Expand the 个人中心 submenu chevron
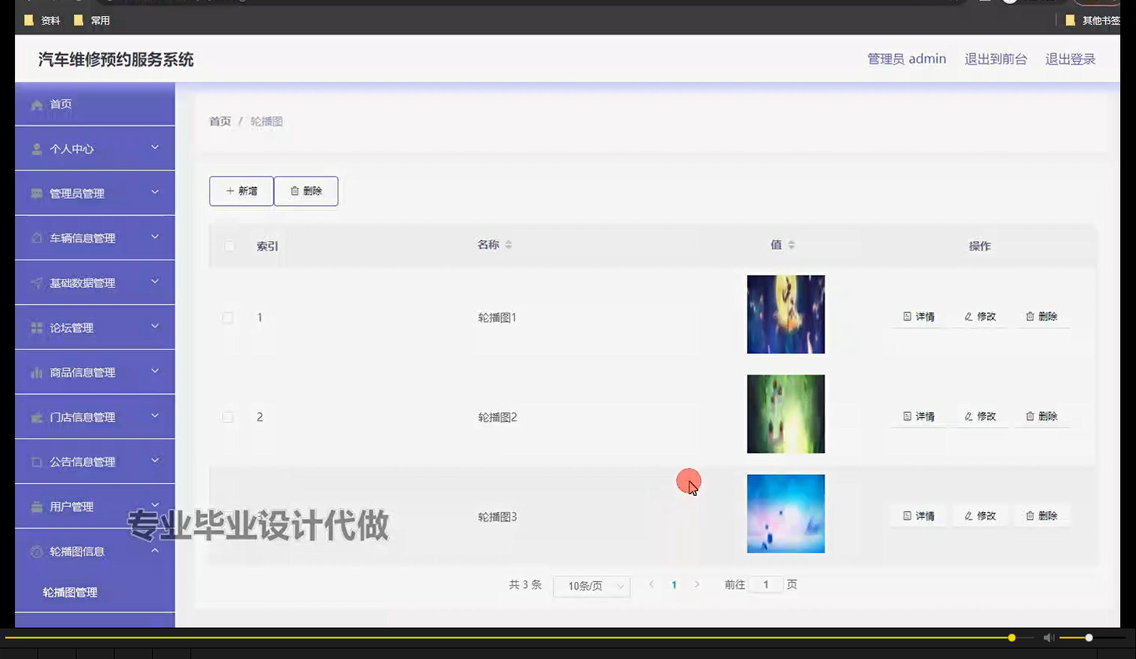The image size is (1136, 659). coord(155,148)
